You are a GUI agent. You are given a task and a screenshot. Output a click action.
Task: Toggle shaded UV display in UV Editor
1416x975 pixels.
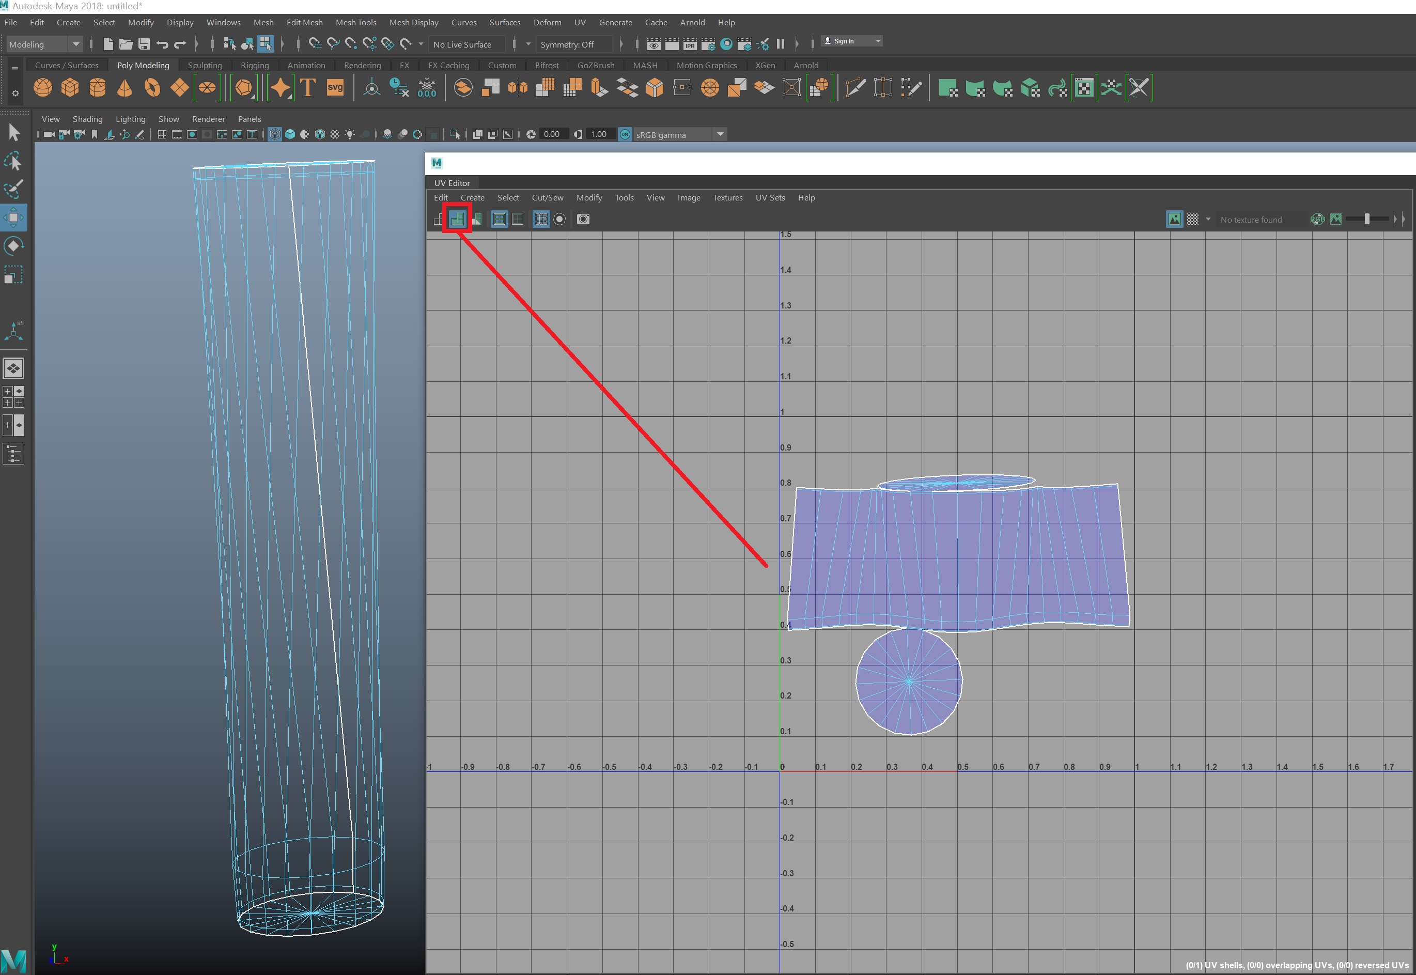point(457,219)
